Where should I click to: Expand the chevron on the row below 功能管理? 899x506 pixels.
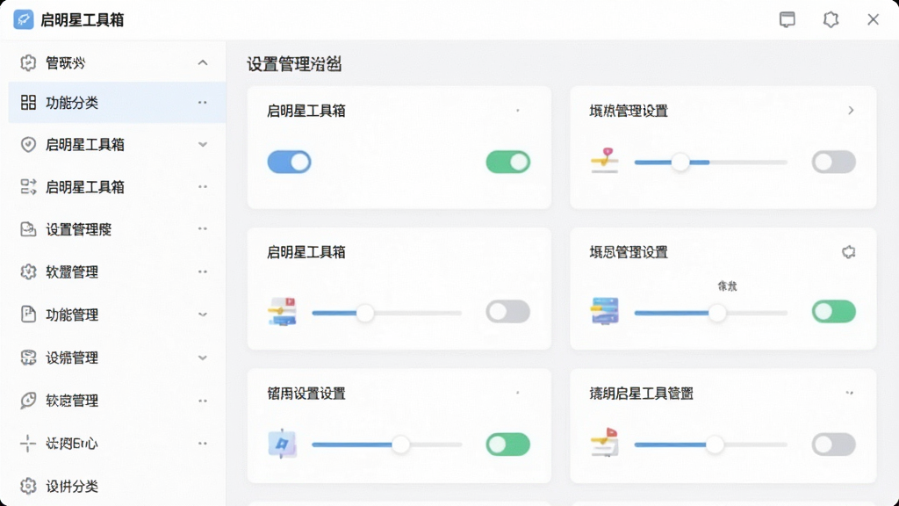(x=203, y=358)
